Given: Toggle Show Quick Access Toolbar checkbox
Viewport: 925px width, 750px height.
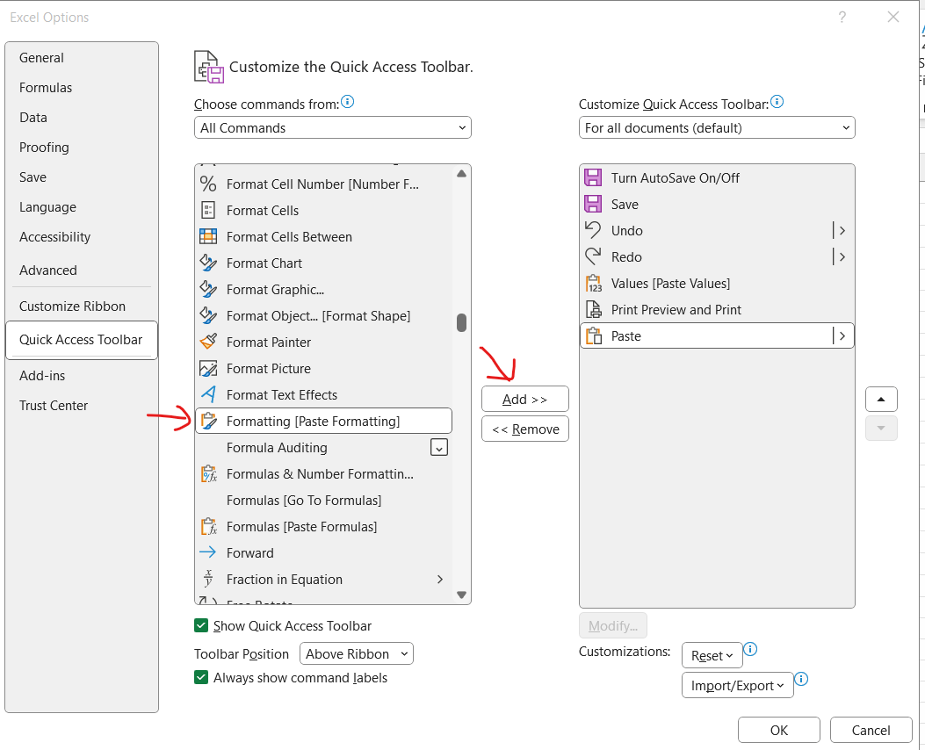Looking at the screenshot, I should (201, 625).
